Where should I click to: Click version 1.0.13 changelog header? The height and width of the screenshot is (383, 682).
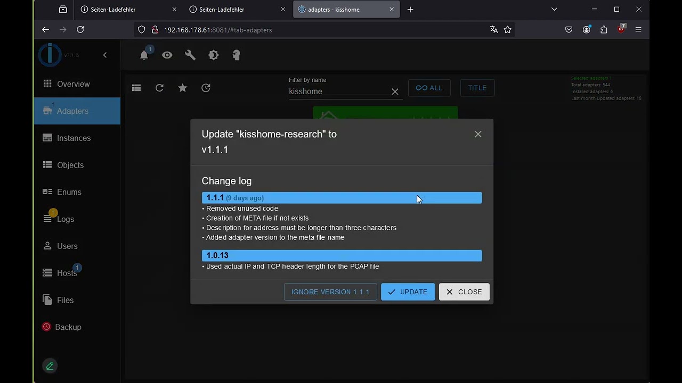pos(342,255)
